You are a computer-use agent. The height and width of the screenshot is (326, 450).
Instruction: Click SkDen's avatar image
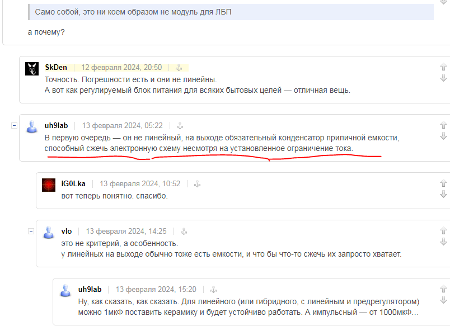pyautogui.click(x=32, y=69)
